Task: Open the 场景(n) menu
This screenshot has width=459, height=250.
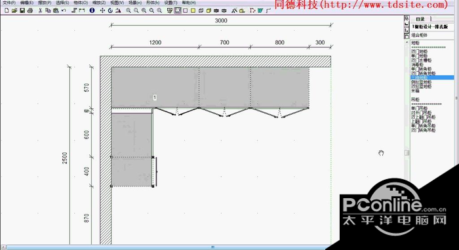Action: 135,3
